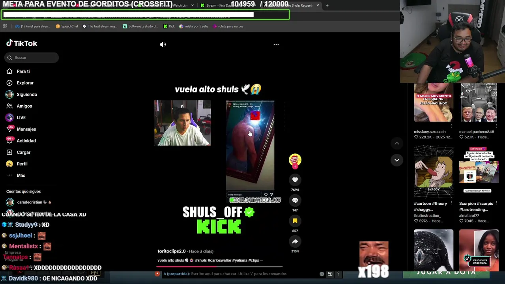Click the Mensajes icon with badge
The image size is (505, 284).
coord(9,129)
